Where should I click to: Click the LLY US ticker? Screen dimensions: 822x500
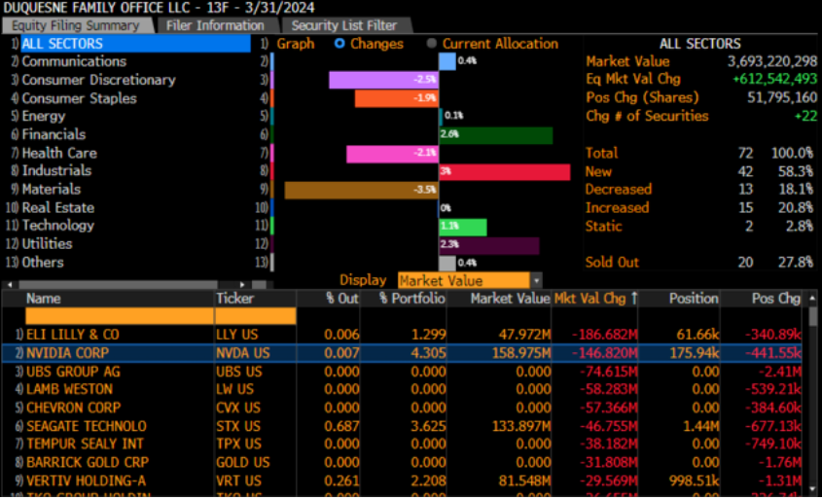point(237,335)
